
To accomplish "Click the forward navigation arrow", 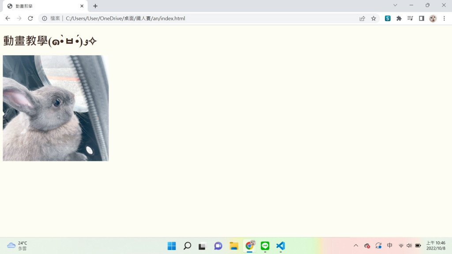I will (x=19, y=19).
